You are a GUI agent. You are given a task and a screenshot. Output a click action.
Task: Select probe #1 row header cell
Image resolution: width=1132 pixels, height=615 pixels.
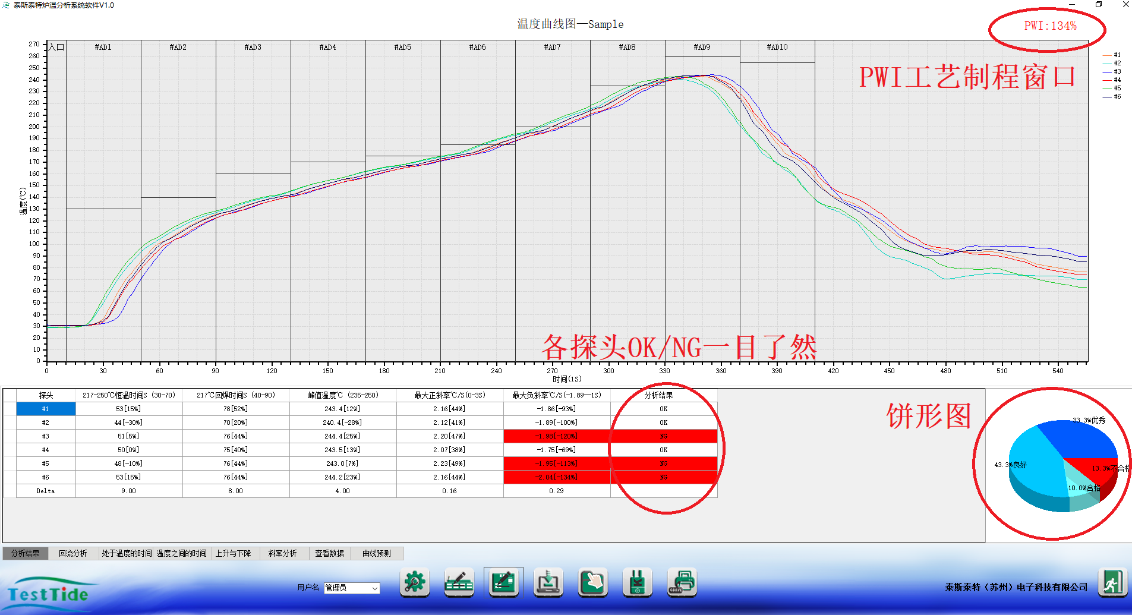pos(46,409)
